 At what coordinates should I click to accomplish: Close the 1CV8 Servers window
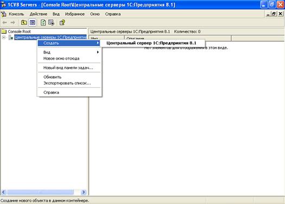pos(280,5)
